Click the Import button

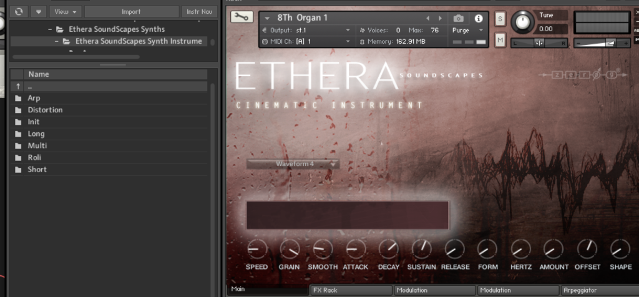pyautogui.click(x=131, y=11)
